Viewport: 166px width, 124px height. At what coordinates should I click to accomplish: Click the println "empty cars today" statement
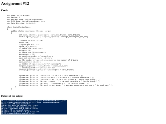60,80
